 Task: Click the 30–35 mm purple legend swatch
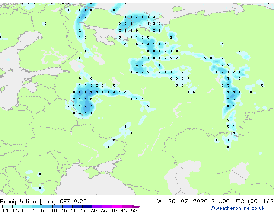click(x=97, y=206)
